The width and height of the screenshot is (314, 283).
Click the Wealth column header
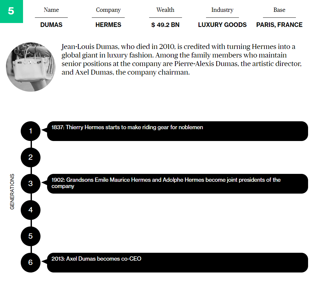165,10
